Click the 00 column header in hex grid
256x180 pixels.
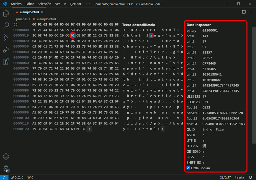[34, 24]
